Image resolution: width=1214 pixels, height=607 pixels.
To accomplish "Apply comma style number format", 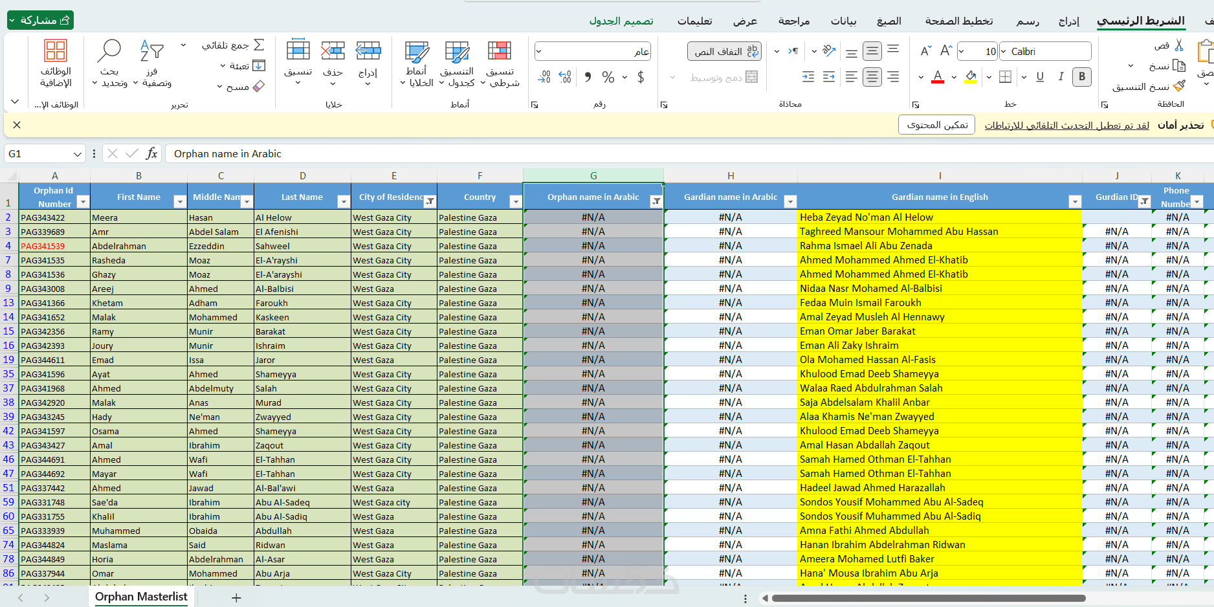I will click(x=588, y=77).
